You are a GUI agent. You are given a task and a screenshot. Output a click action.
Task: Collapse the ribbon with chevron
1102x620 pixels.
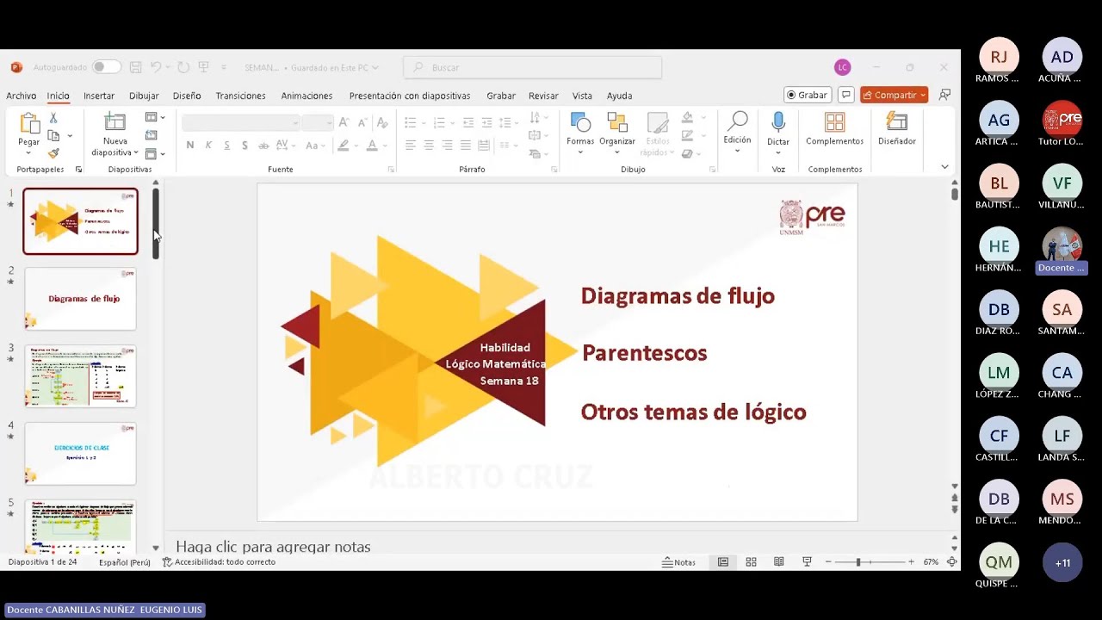[x=944, y=167]
